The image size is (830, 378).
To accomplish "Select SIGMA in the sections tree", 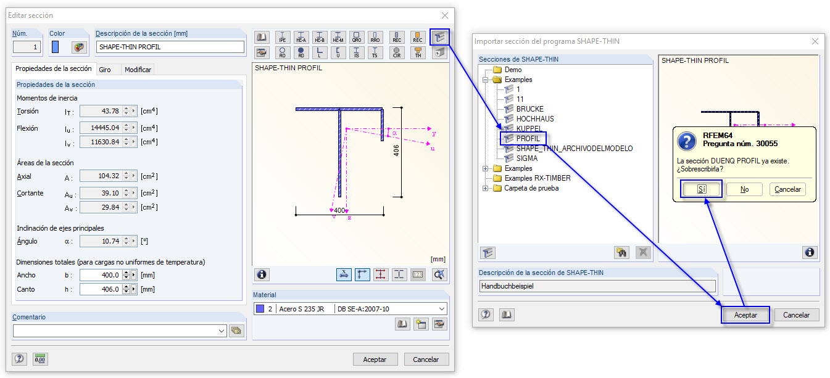I will point(526,158).
